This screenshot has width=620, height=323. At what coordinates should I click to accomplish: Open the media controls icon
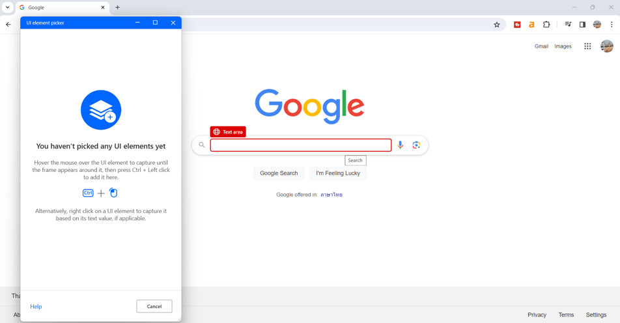568,25
